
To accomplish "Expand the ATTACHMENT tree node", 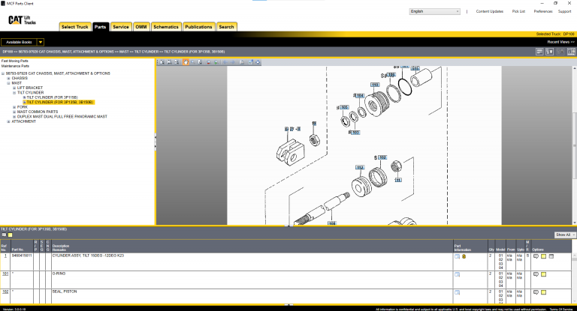I will (x=8, y=121).
